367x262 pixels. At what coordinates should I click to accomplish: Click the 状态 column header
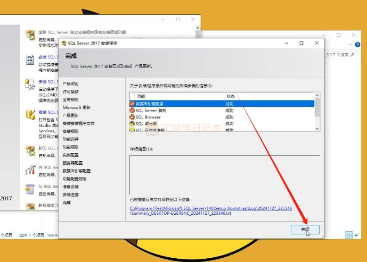230,96
